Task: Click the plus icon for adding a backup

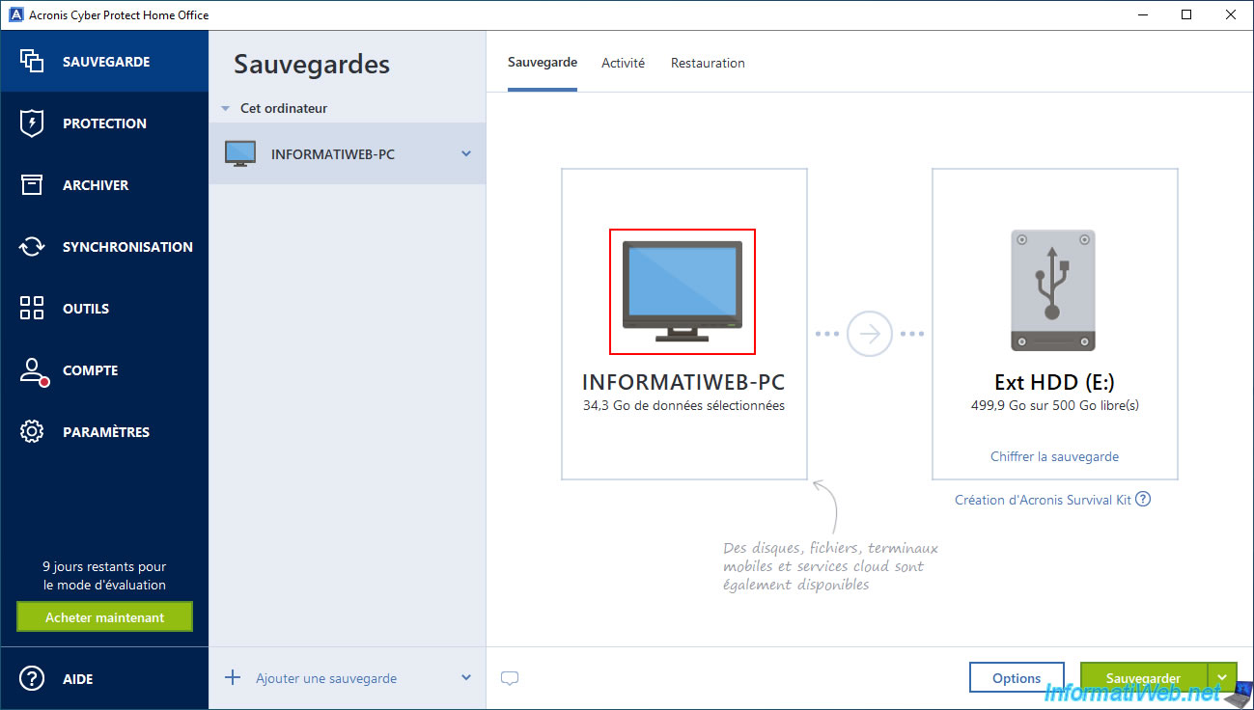Action: point(233,678)
